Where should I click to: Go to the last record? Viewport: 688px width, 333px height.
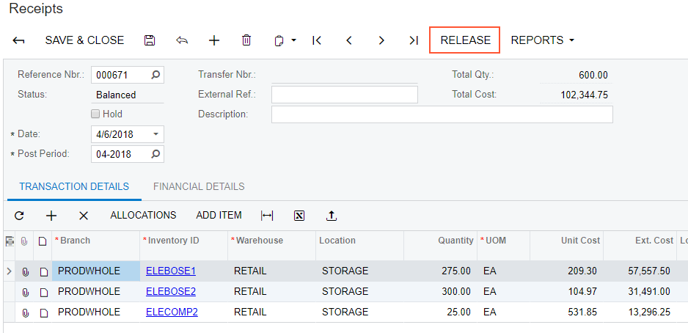tap(414, 40)
